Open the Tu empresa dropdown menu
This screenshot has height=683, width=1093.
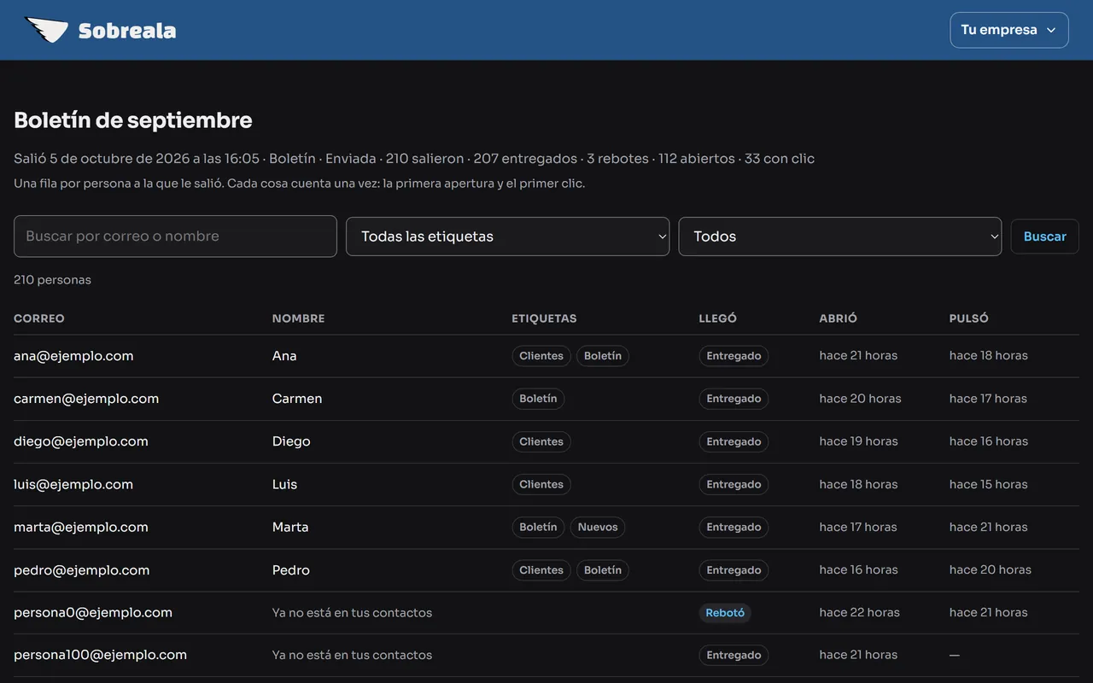click(x=1008, y=30)
